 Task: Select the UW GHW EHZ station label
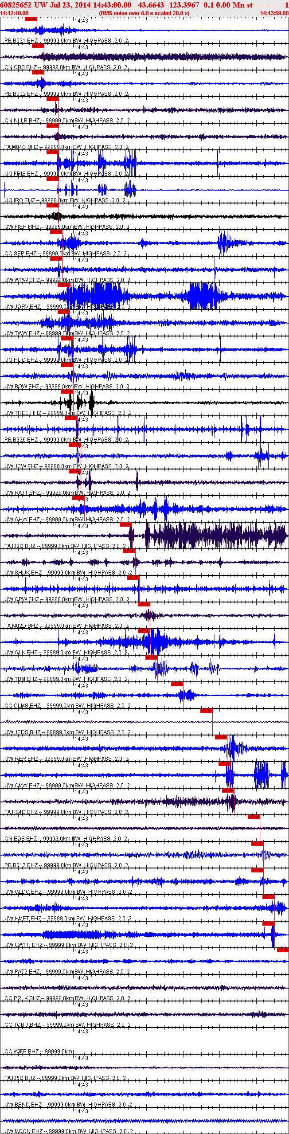[67, 520]
